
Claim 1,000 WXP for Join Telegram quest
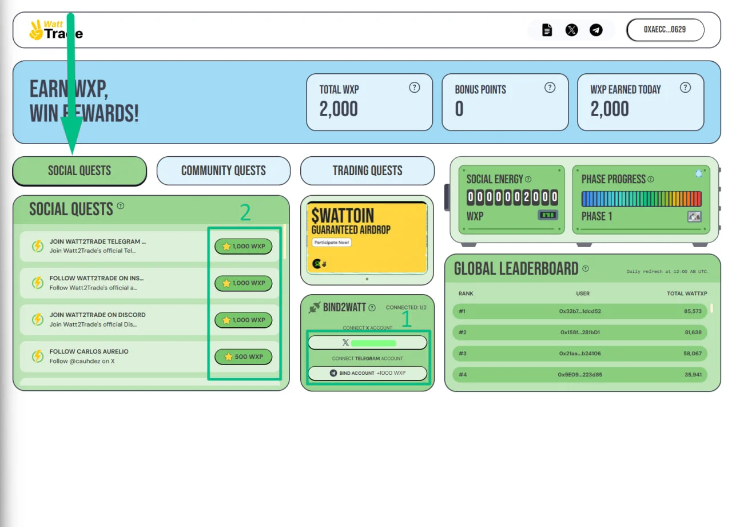[244, 247]
